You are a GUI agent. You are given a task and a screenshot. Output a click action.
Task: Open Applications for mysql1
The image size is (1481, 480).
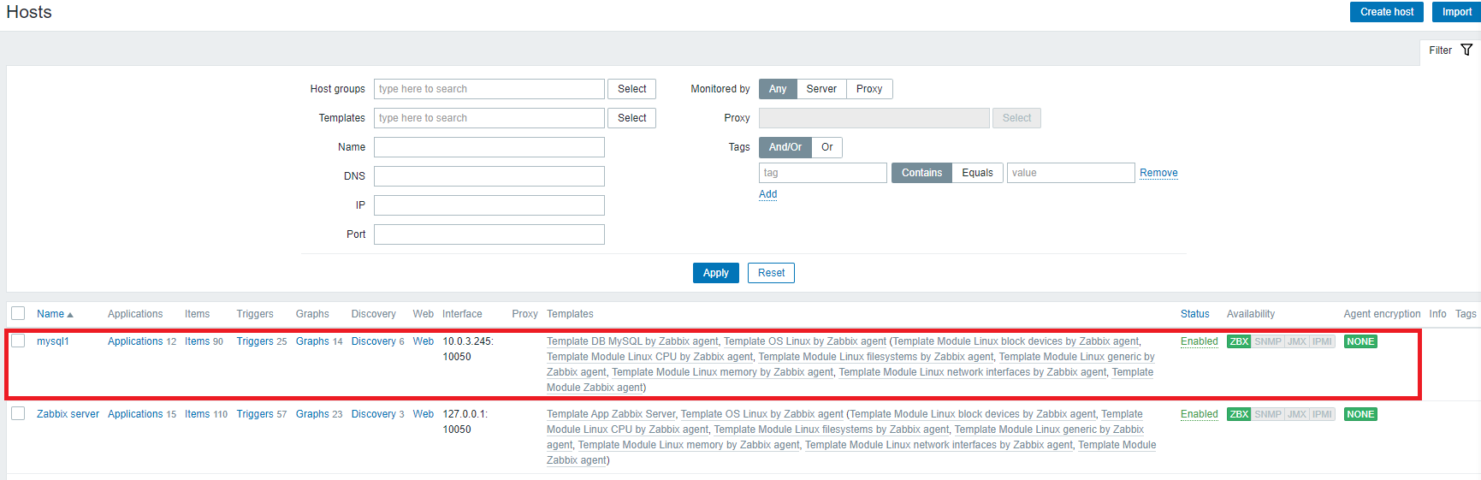[x=135, y=341]
